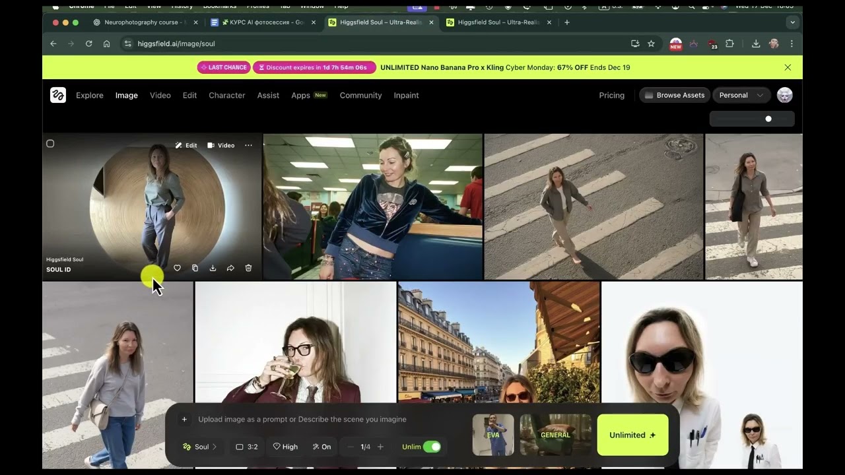Open the Community nav item
Image resolution: width=845 pixels, height=475 pixels.
(x=360, y=95)
